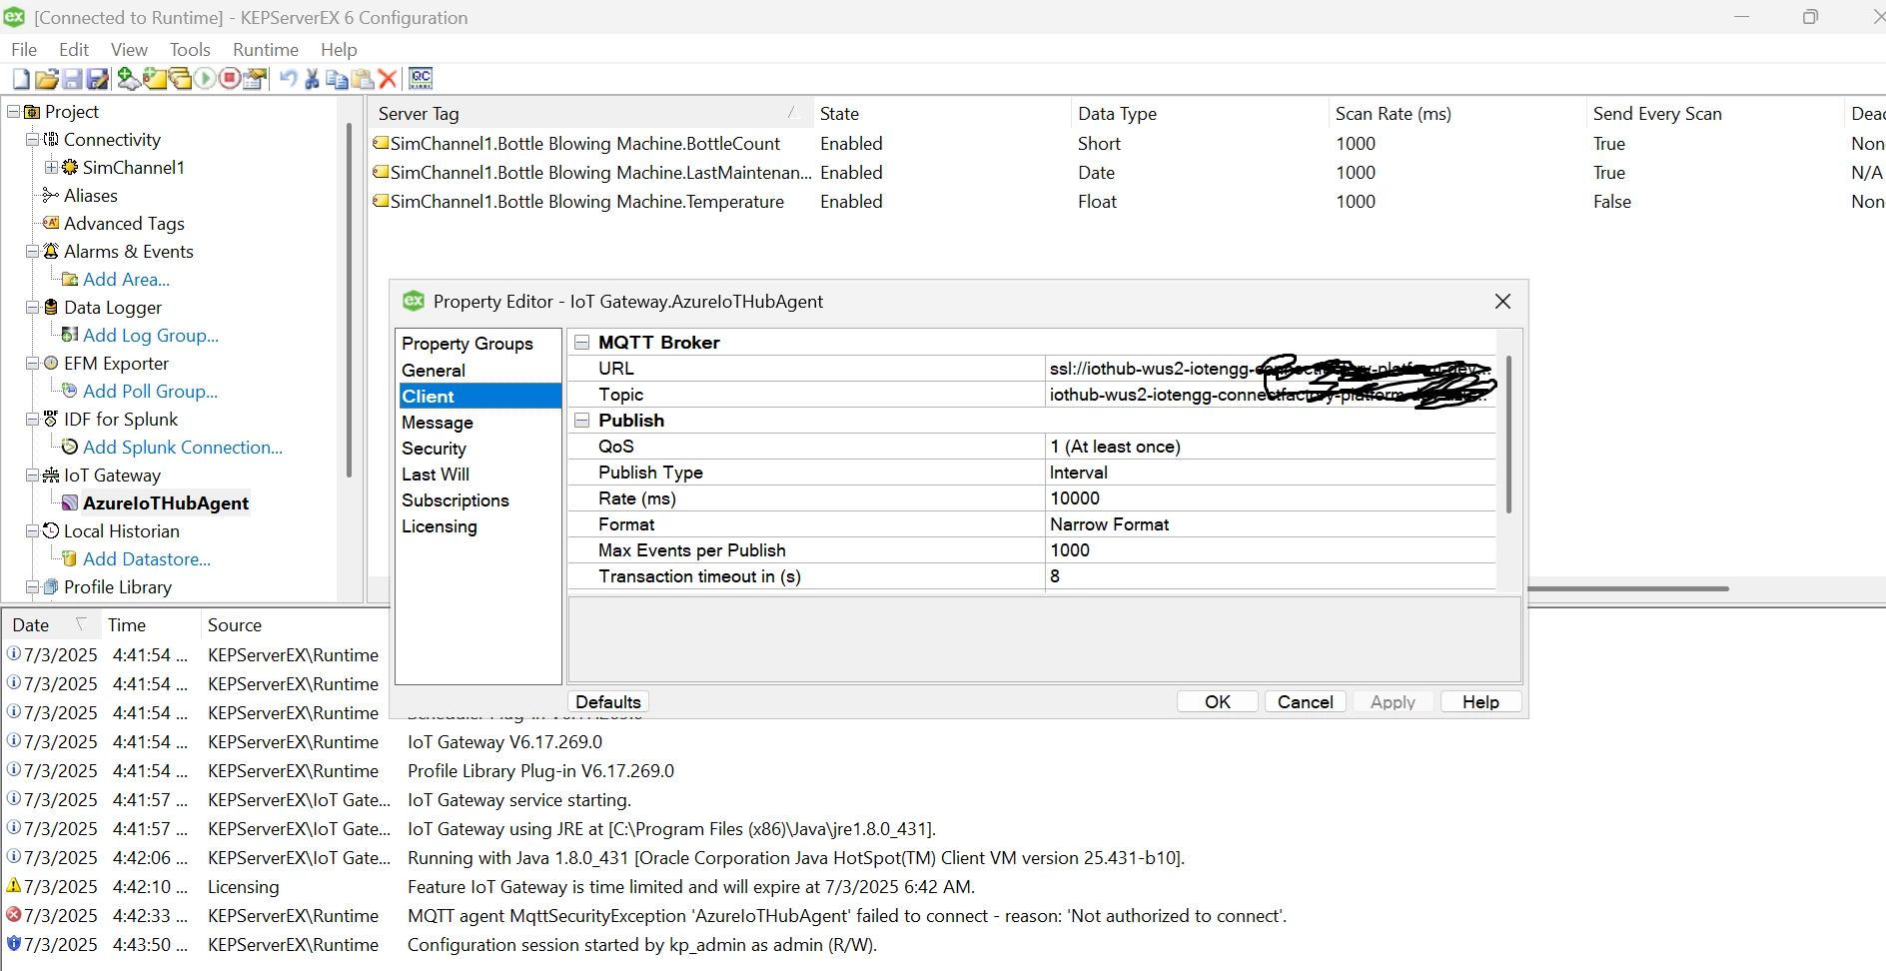Launch the Quick Client QC icon
The image size is (1886, 971).
(421, 78)
